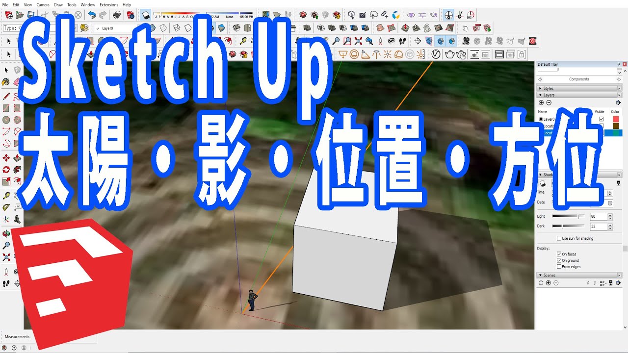Image resolution: width=628 pixels, height=353 pixels.
Task: Click the Dark value input field
Action: 599,227
